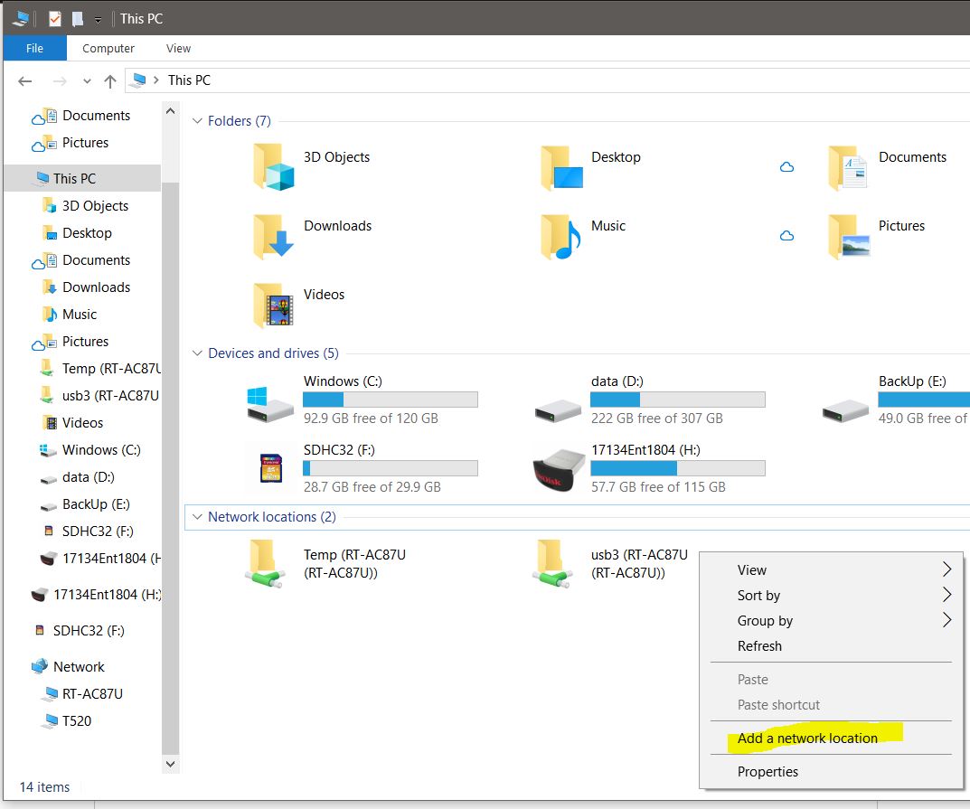Click the Windows (C:) capacity bar
This screenshot has width=970, height=809.
coord(391,400)
